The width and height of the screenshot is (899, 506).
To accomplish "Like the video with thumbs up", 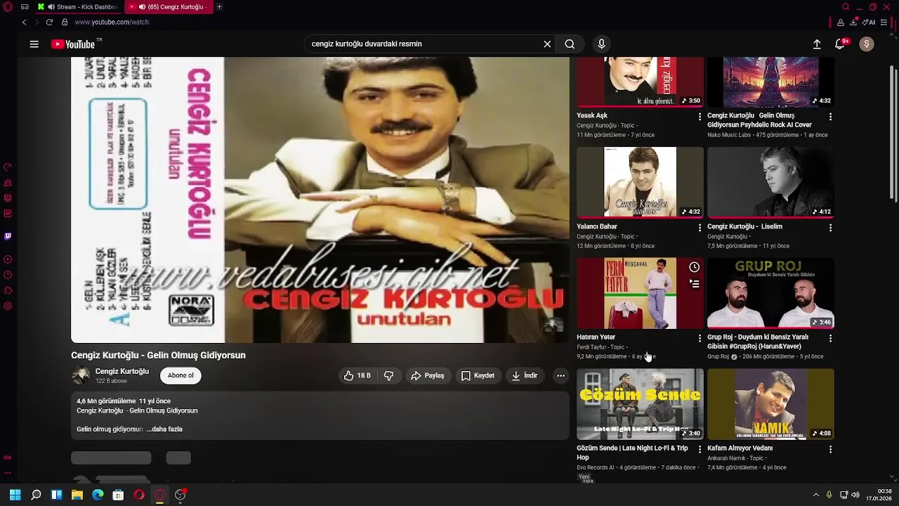I will (357, 376).
